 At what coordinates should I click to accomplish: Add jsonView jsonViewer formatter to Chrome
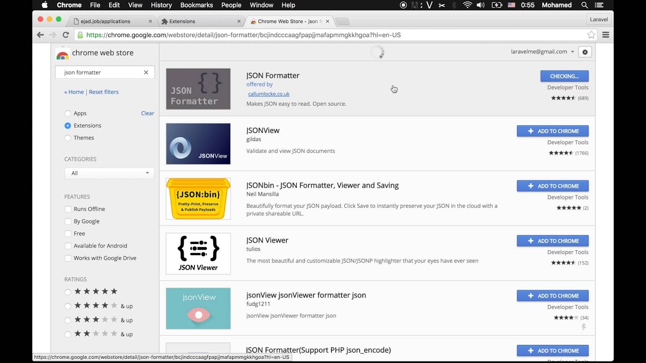click(x=553, y=296)
